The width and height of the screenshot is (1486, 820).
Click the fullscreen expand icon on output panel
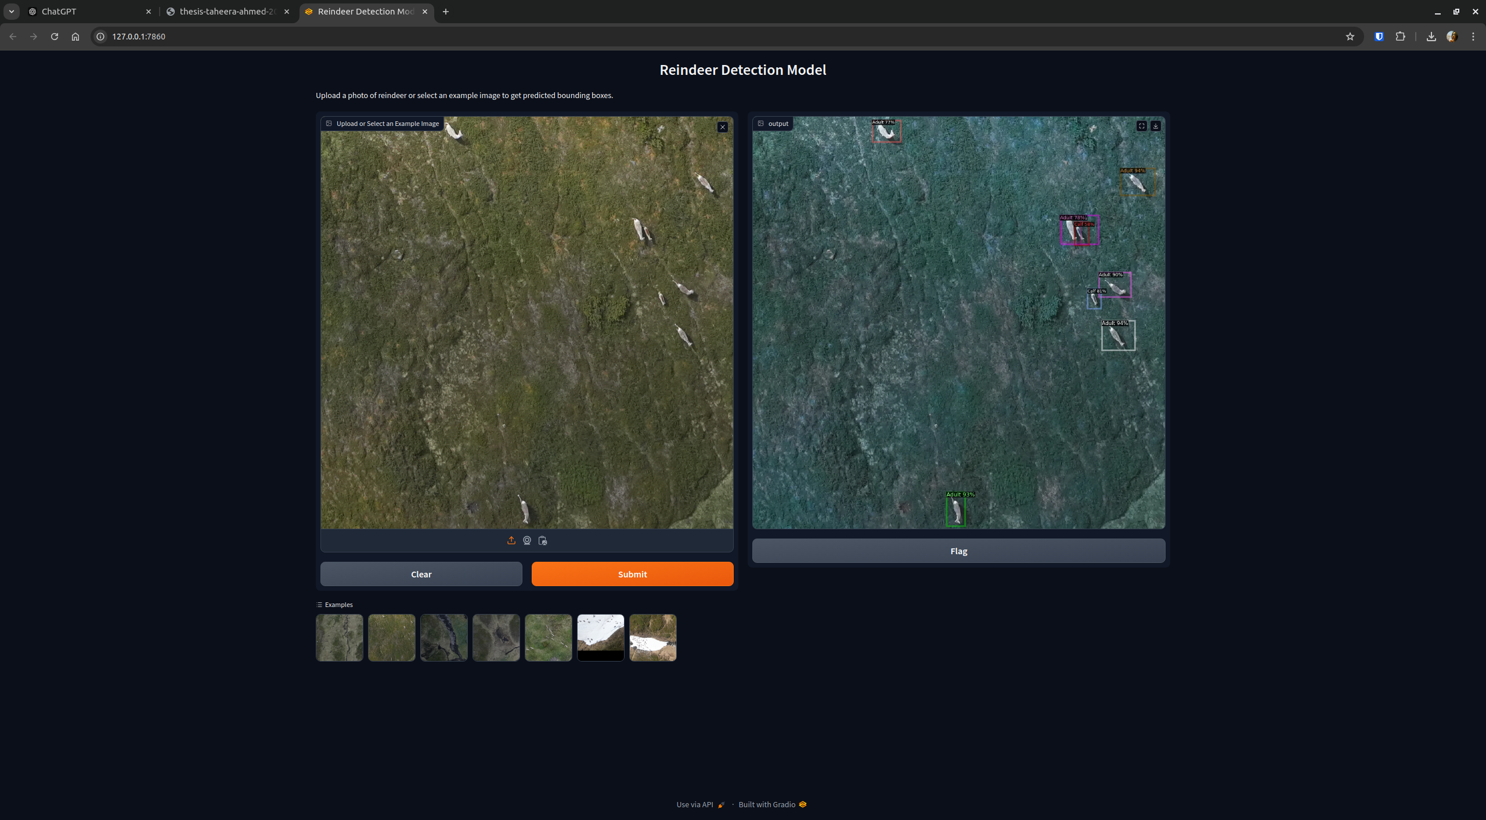click(1142, 127)
